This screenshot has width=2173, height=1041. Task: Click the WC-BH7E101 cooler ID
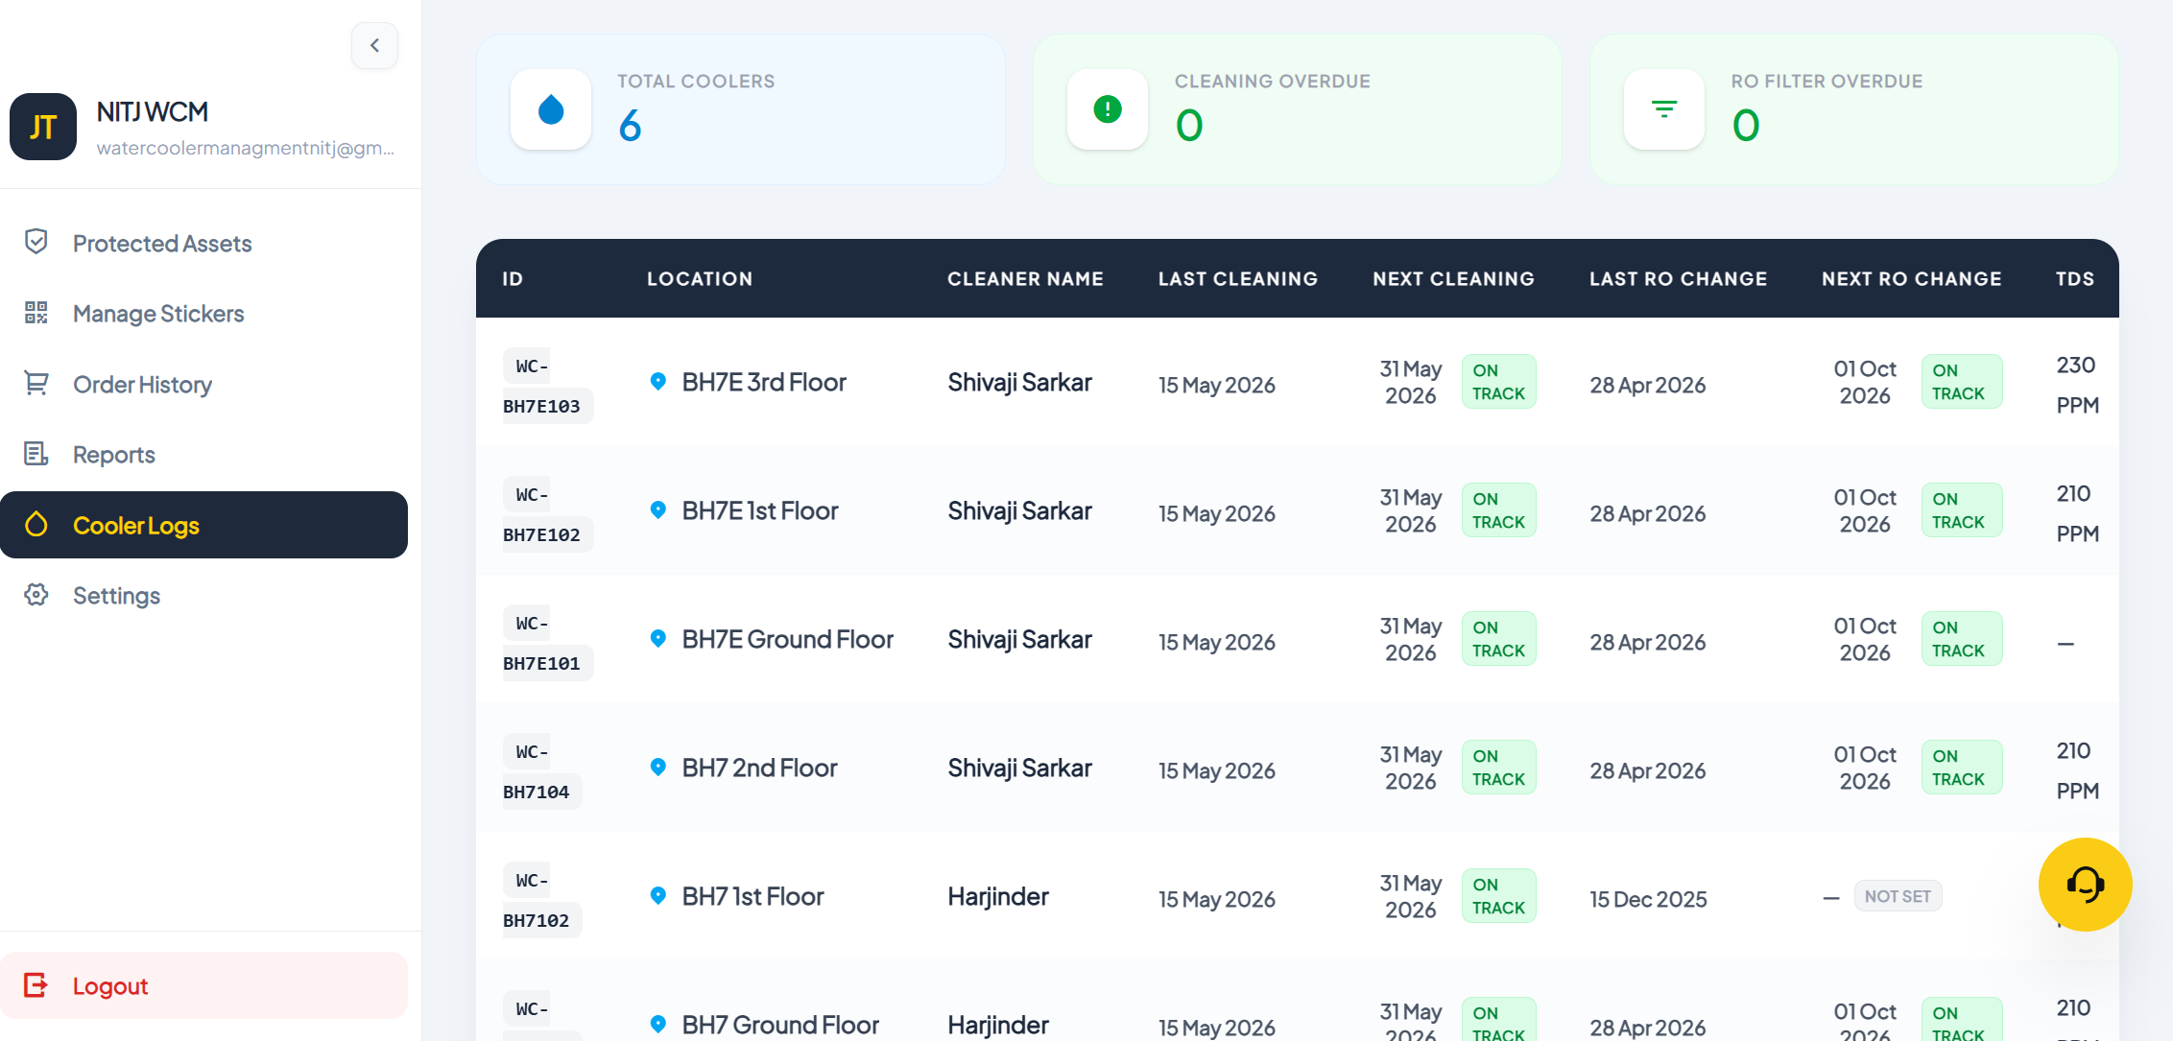(x=548, y=643)
